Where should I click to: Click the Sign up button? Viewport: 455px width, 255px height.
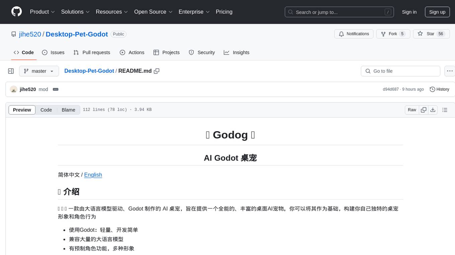pos(437,12)
